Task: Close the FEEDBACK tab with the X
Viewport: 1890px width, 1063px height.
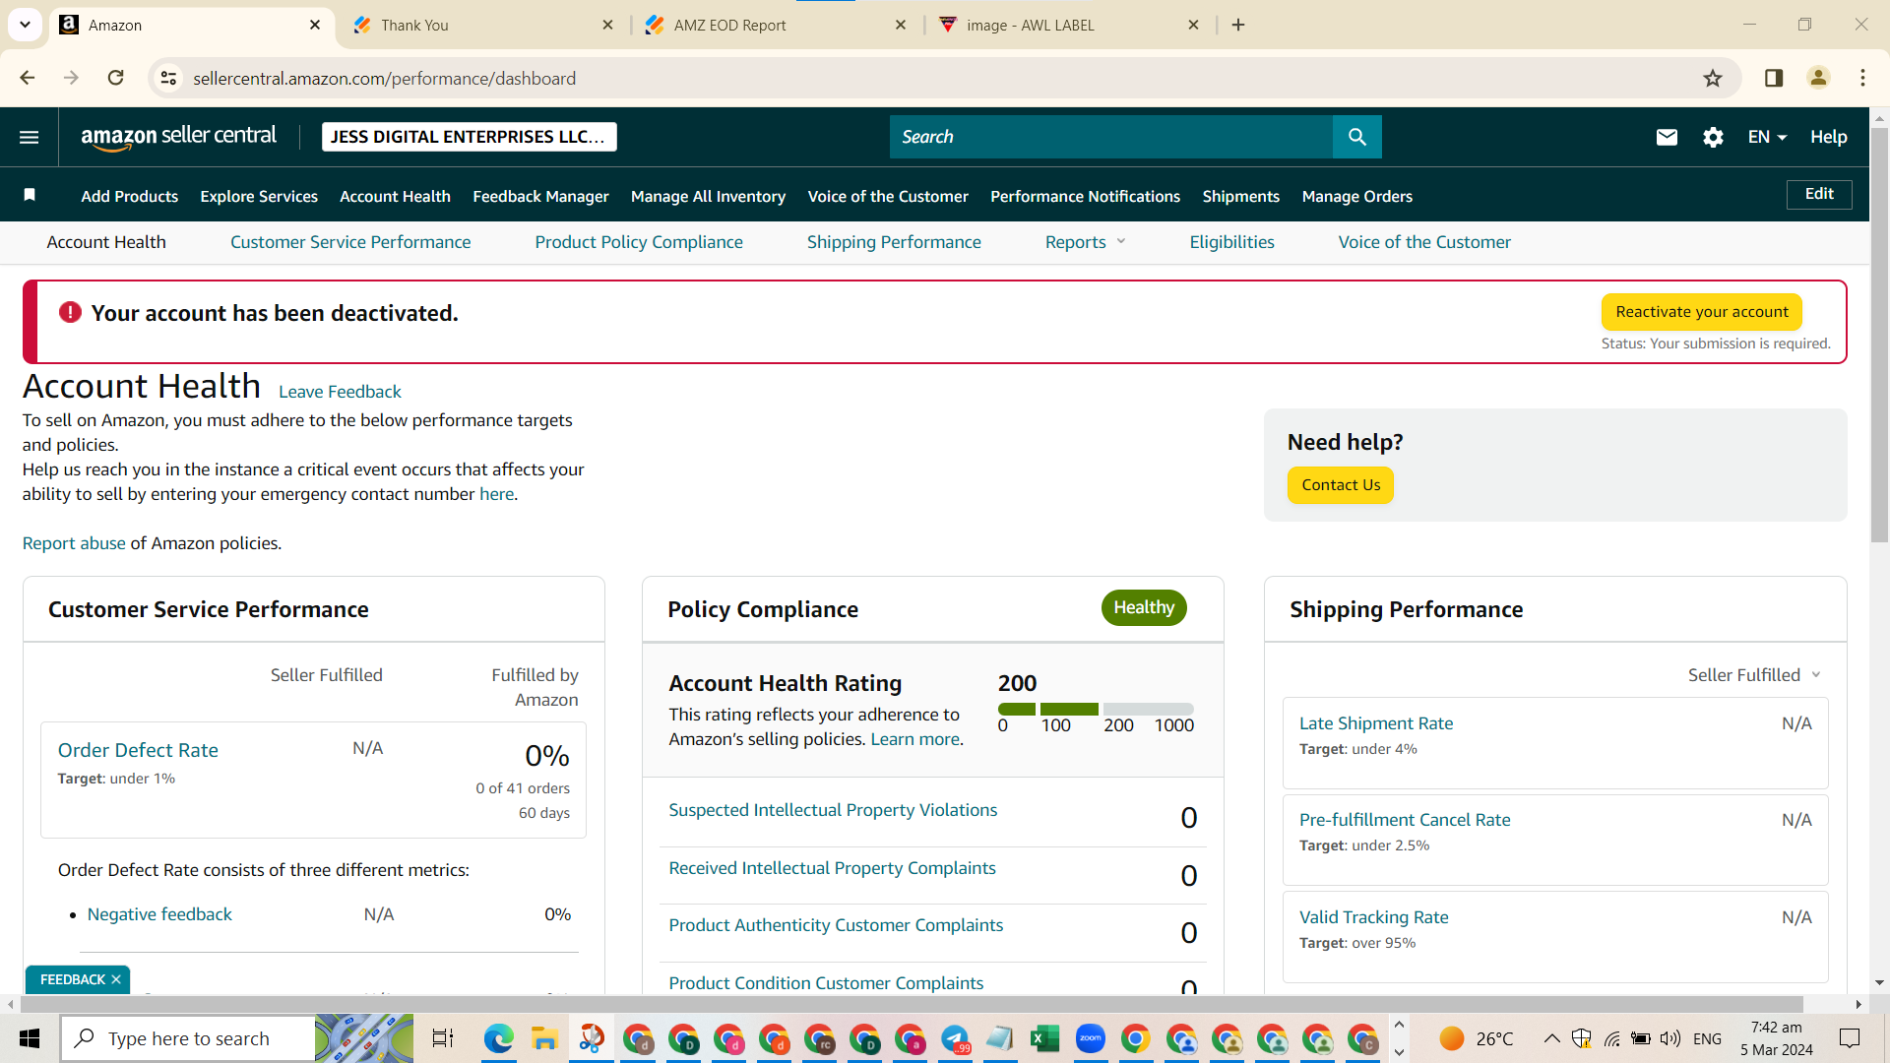Action: (x=116, y=979)
